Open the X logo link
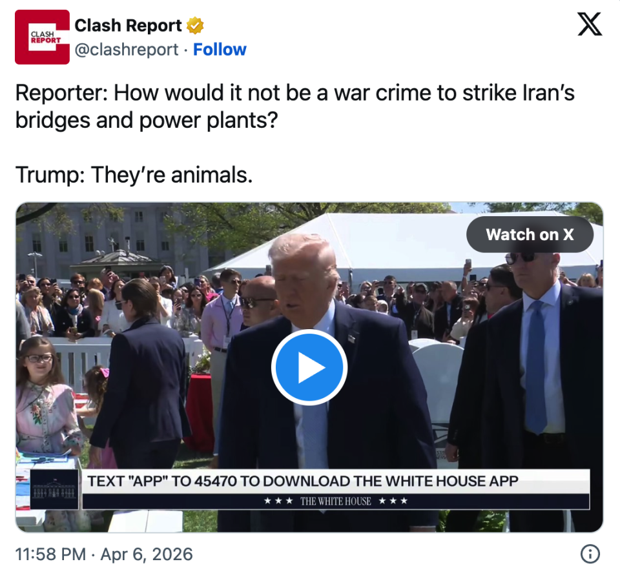Viewport: 620px width, 575px height. click(x=588, y=25)
